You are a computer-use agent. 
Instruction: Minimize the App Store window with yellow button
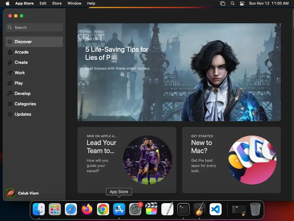pyautogui.click(x=16, y=16)
